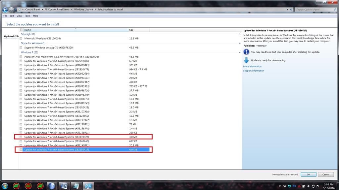Select the update row KB3102429
This screenshot has width=339, height=190.
coord(86,107)
